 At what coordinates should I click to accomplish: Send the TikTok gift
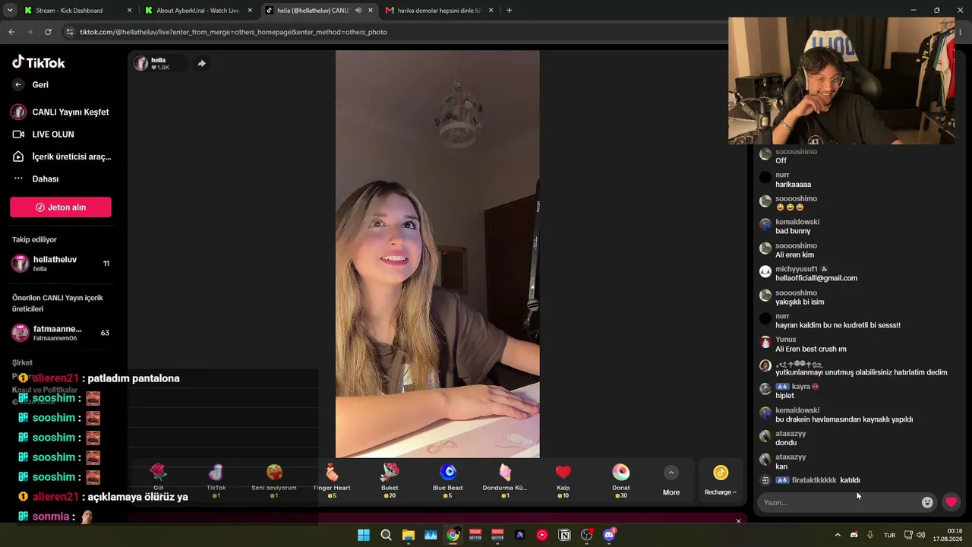tap(216, 481)
